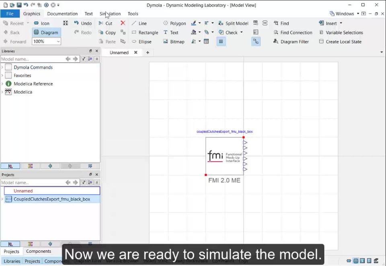The image size is (386, 266).
Task: Click the Line Style pen icon
Action: click(x=193, y=23)
